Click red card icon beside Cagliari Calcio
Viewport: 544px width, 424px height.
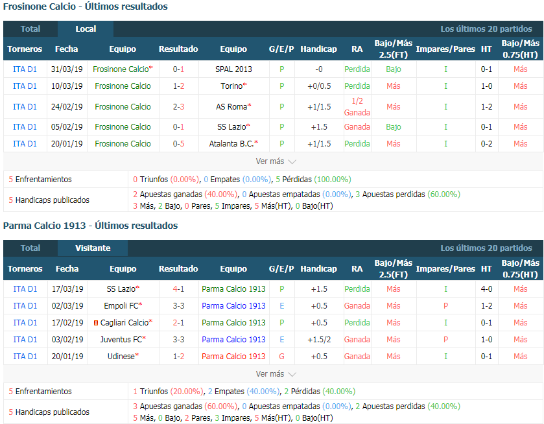(96, 323)
